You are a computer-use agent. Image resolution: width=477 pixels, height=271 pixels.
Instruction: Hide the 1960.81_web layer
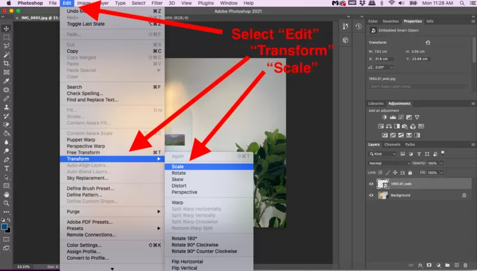tap(371, 184)
